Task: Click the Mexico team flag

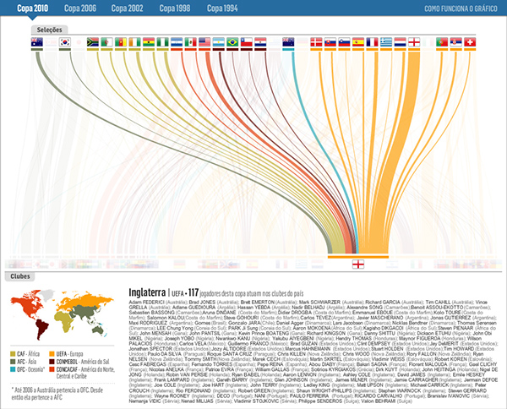Action: (190, 42)
